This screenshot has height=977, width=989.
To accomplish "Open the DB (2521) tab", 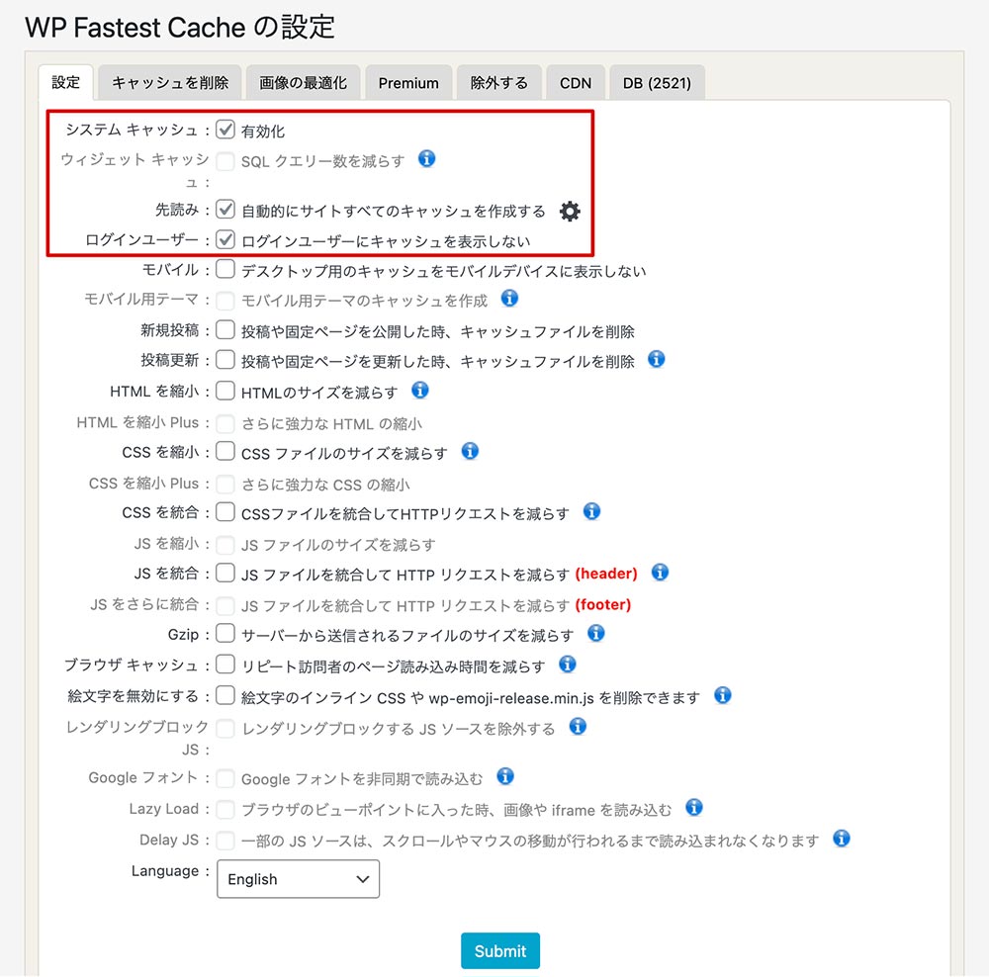I will (x=657, y=83).
